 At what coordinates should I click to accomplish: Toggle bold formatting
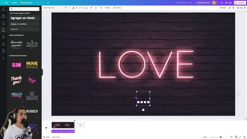77,8
